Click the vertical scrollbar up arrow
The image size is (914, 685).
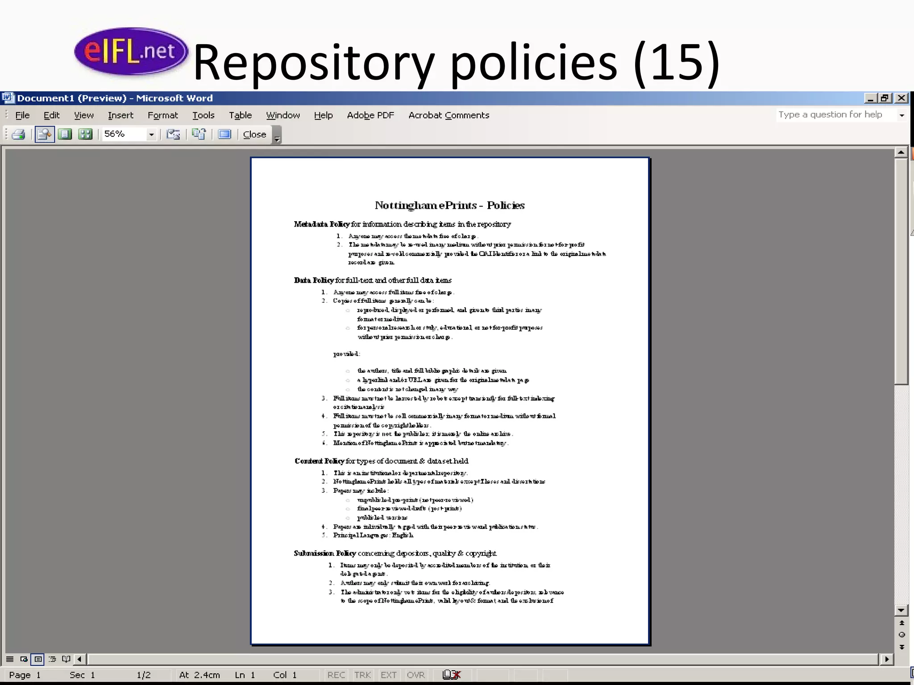pyautogui.click(x=901, y=152)
